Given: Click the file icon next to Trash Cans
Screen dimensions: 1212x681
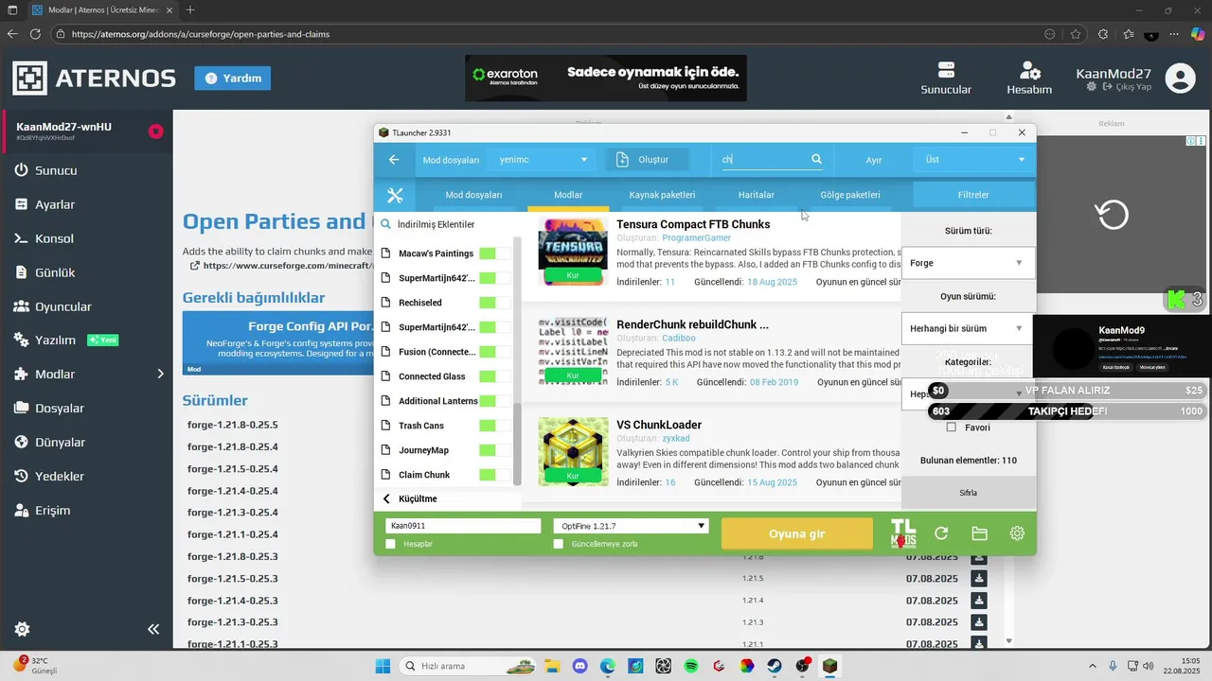Looking at the screenshot, I should pos(386,426).
